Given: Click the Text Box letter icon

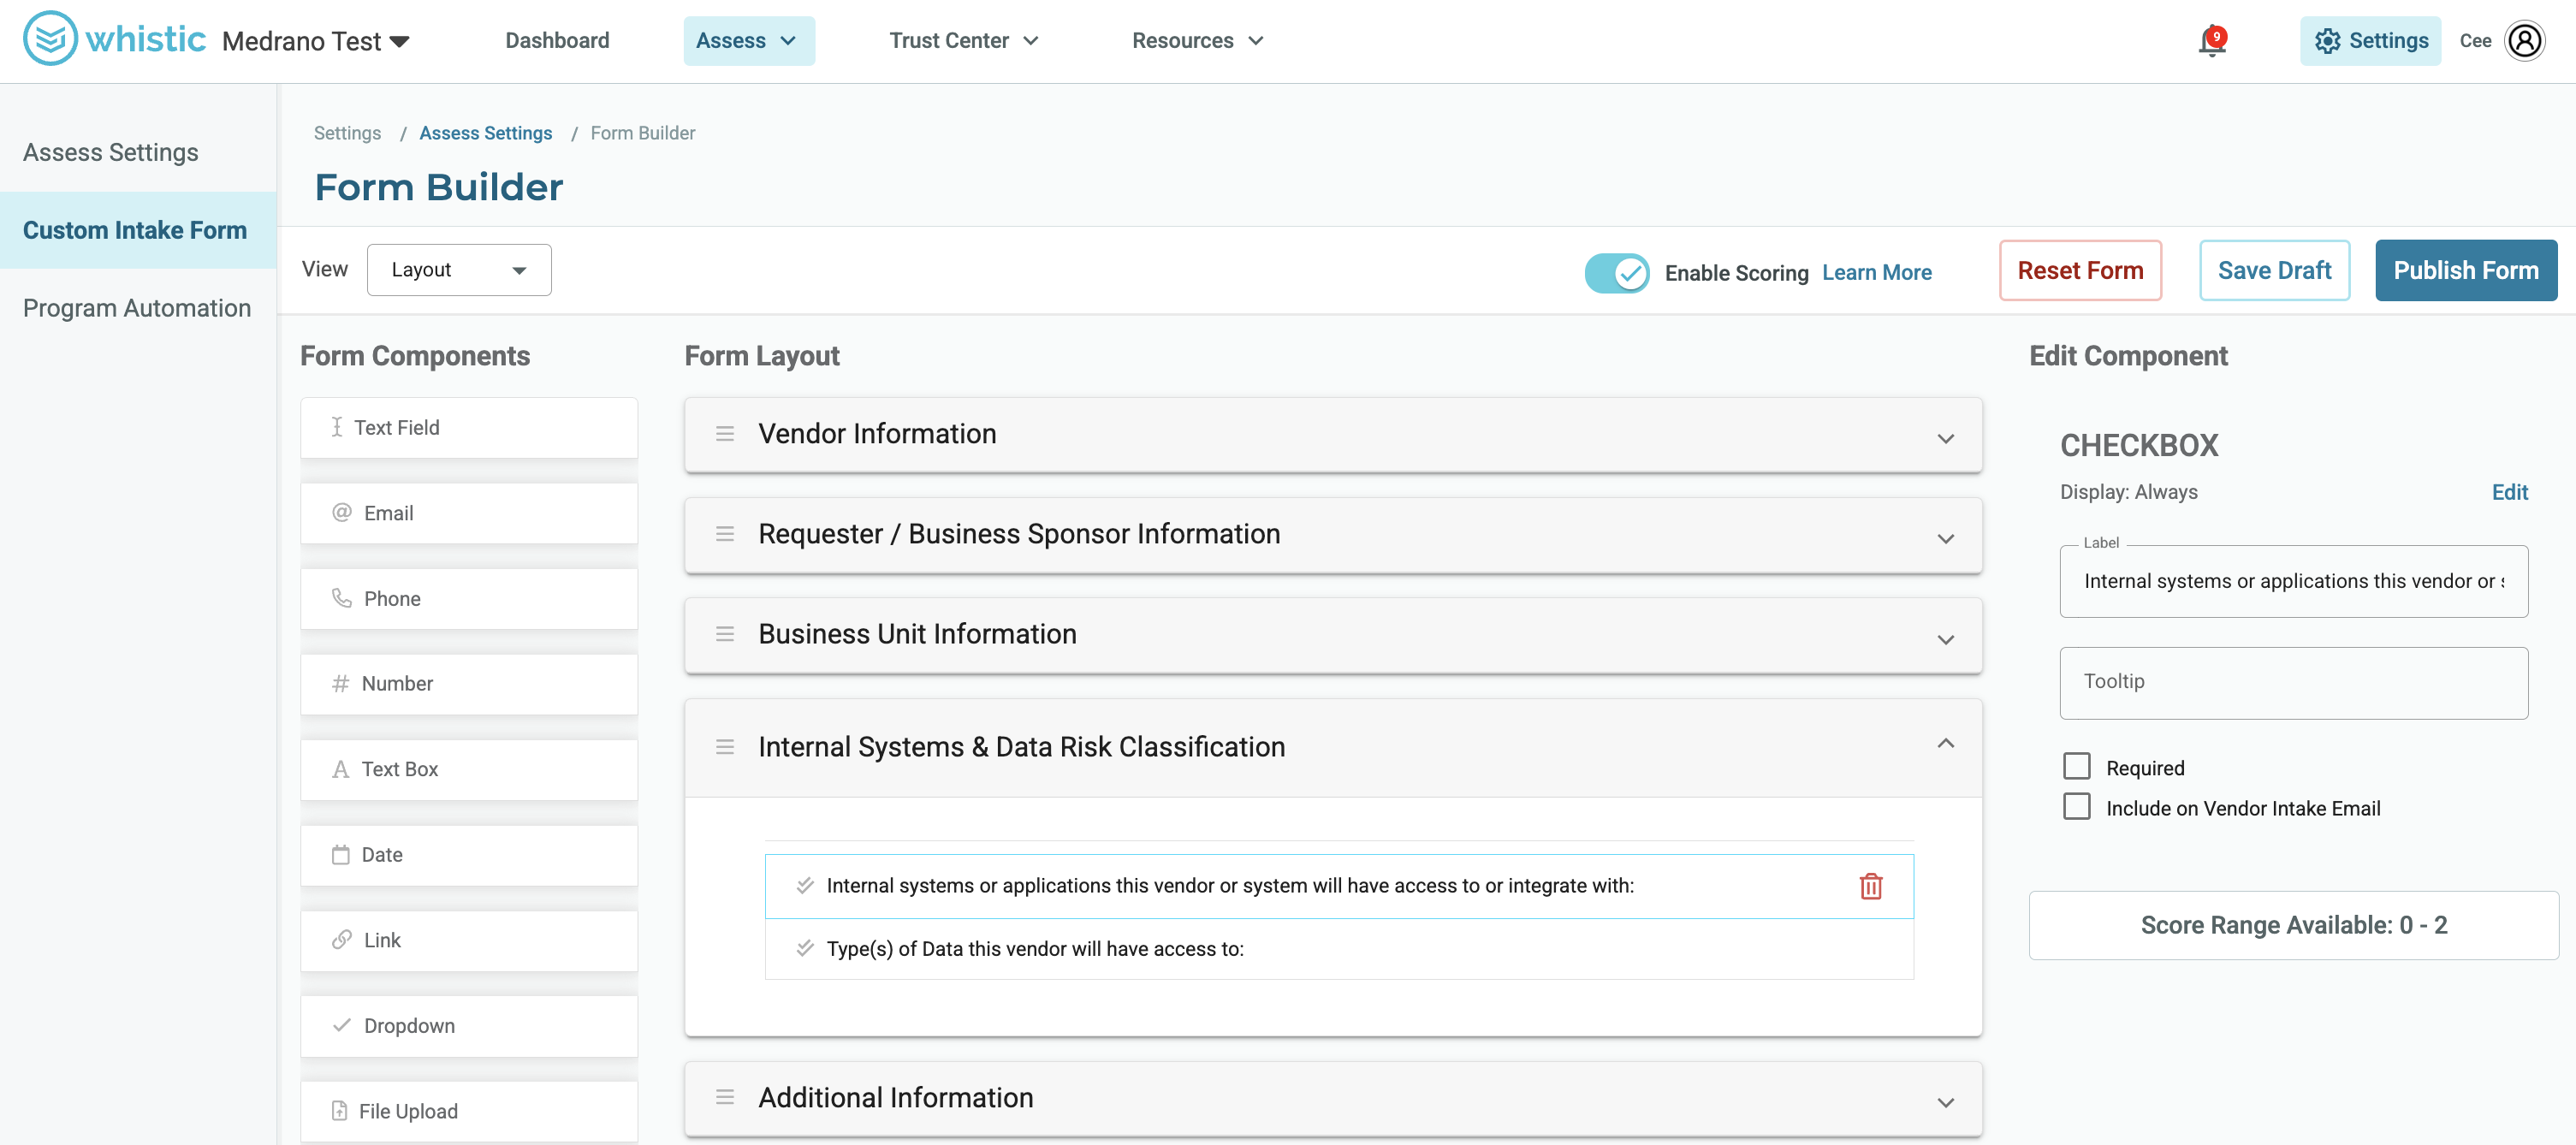Looking at the screenshot, I should click(x=341, y=769).
